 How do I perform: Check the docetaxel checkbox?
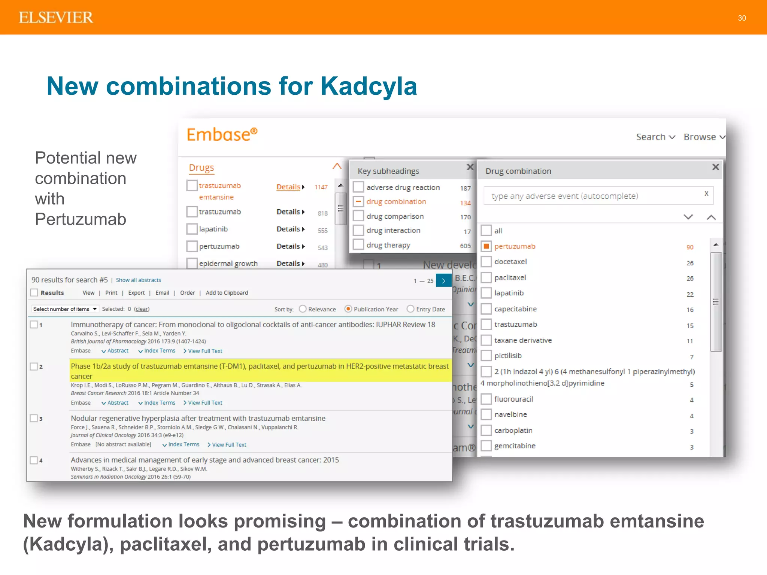486,262
